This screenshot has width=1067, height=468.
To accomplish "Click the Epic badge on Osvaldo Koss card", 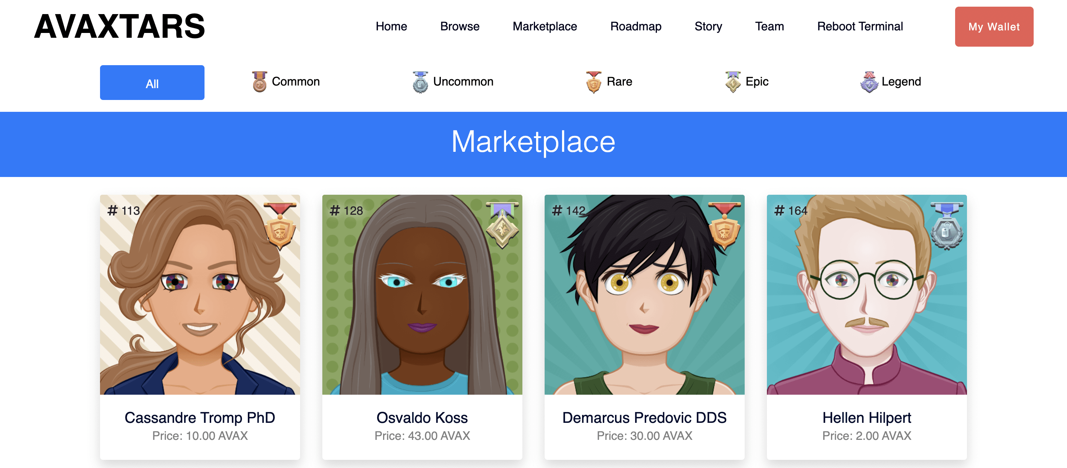I will coord(502,225).
